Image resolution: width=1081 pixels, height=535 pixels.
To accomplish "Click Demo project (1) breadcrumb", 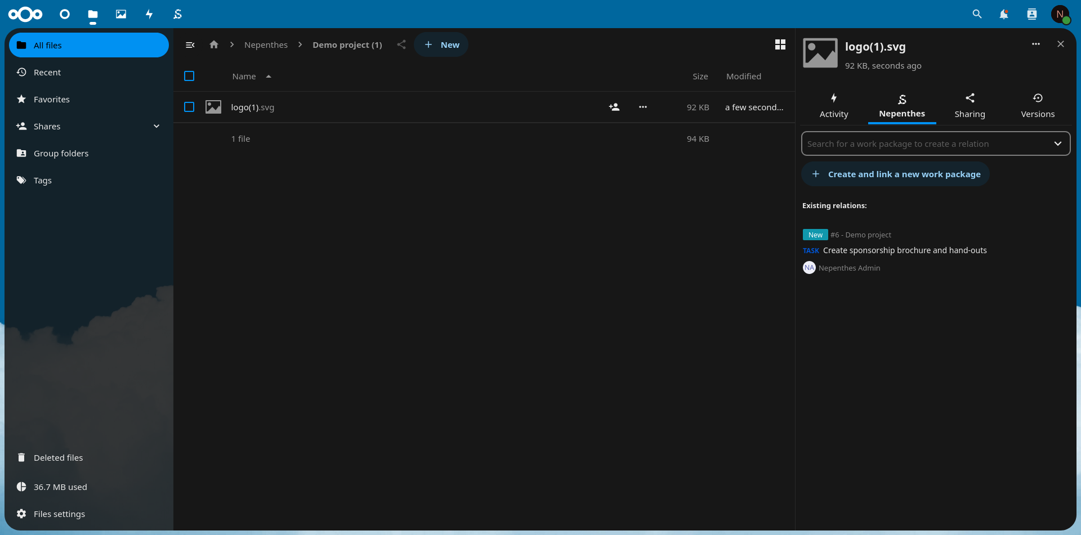I will tap(347, 44).
